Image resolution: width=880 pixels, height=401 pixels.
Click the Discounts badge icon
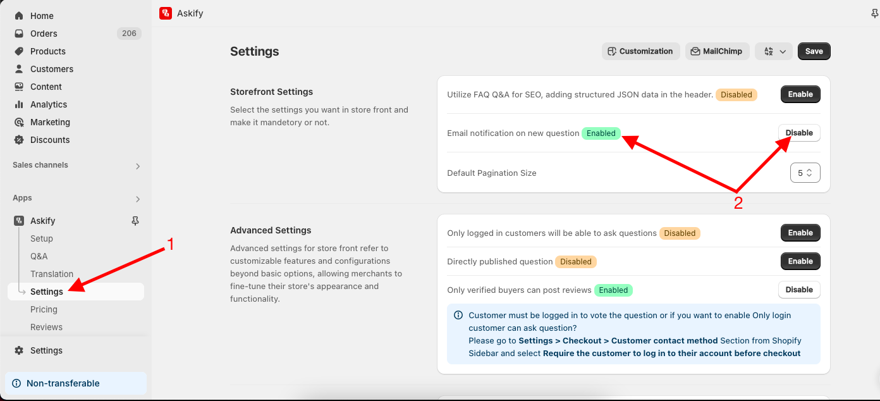[19, 140]
